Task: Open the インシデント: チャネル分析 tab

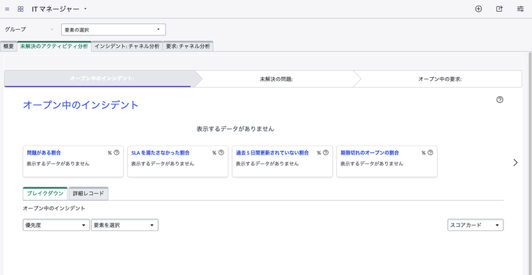Action: (x=127, y=47)
